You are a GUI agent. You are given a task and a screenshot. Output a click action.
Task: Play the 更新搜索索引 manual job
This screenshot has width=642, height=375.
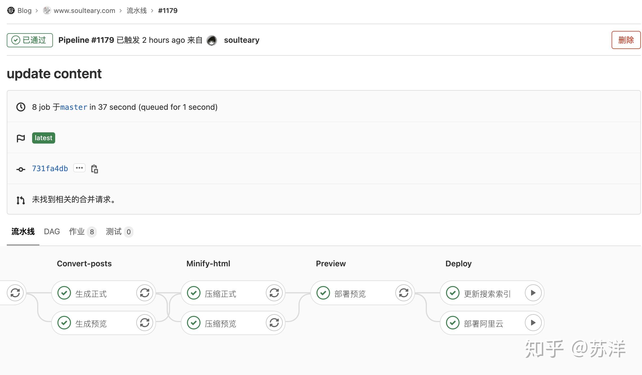coord(533,293)
